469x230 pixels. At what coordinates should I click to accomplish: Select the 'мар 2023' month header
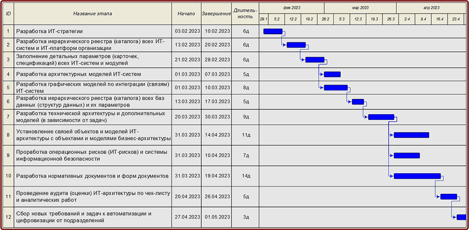(360, 8)
